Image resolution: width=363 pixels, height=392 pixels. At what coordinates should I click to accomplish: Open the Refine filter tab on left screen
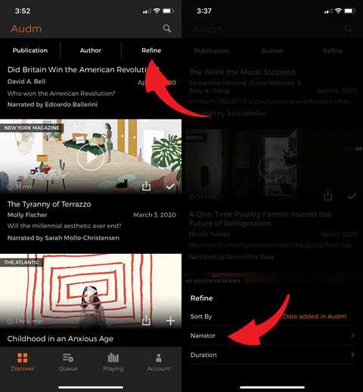[x=151, y=51]
